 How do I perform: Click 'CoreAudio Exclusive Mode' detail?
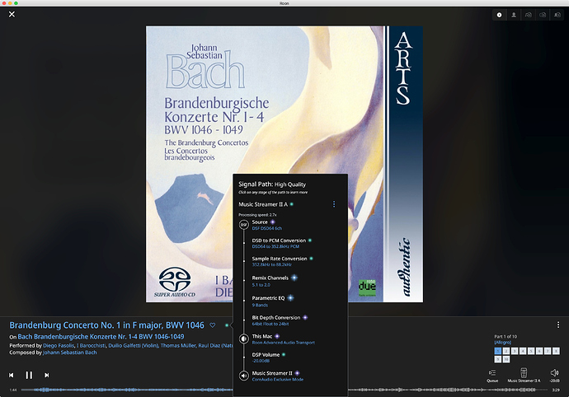(278, 380)
